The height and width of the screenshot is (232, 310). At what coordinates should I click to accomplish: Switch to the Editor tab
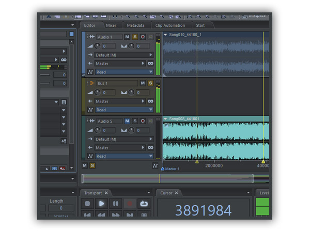coord(89,25)
